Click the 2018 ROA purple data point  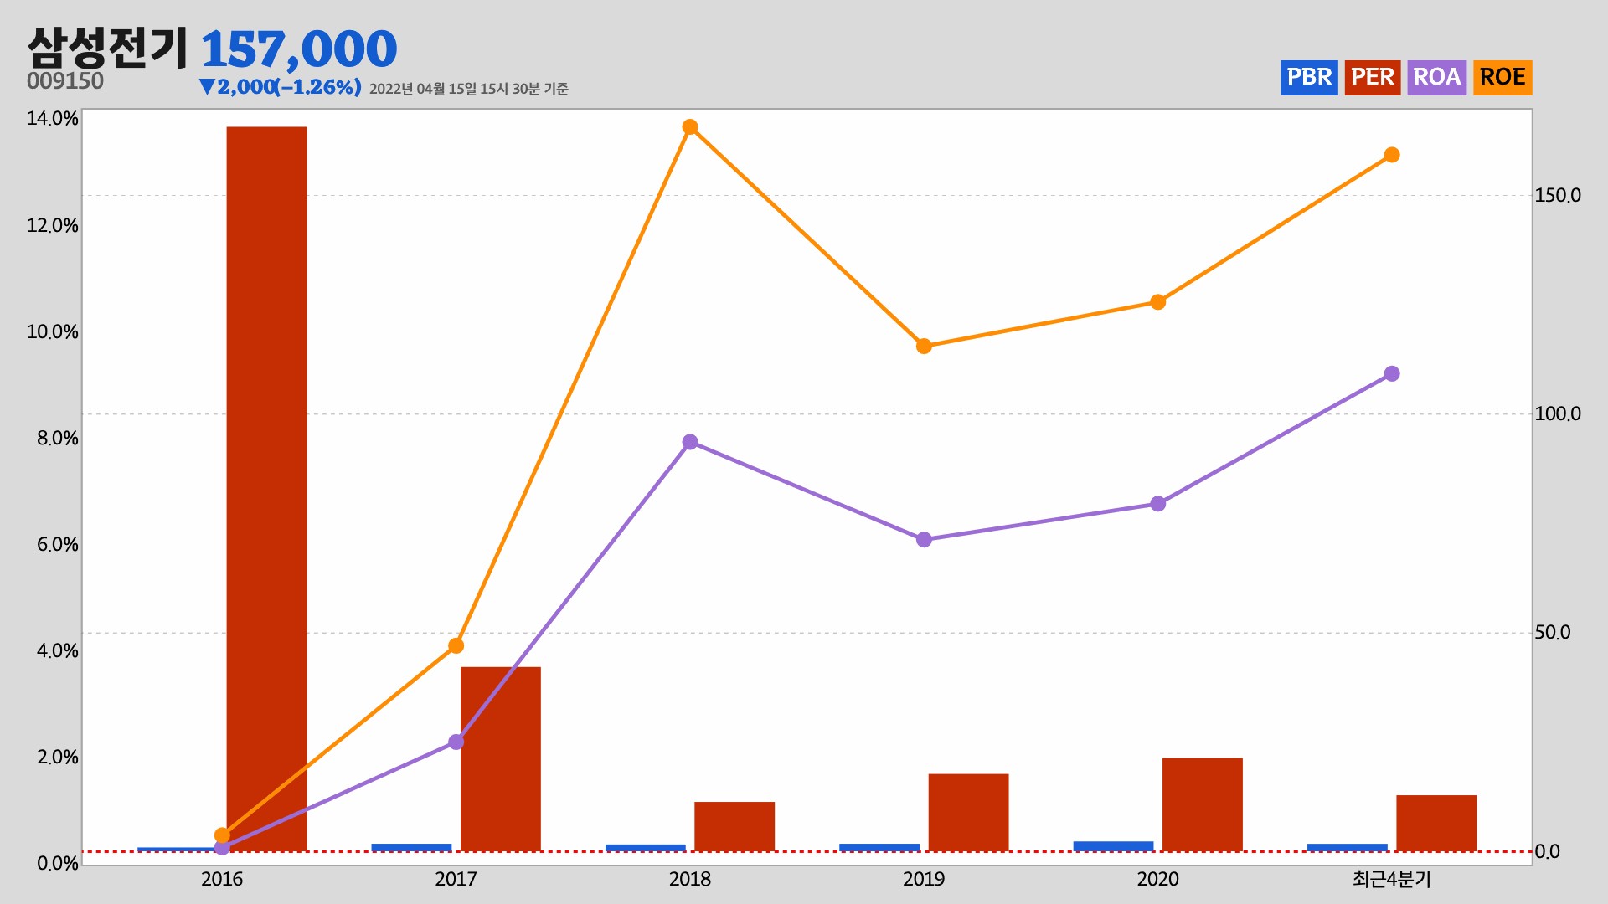(690, 442)
